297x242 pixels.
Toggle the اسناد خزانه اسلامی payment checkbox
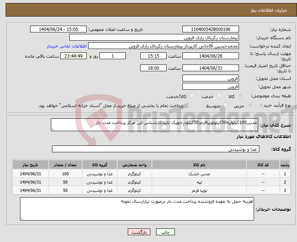(189, 105)
